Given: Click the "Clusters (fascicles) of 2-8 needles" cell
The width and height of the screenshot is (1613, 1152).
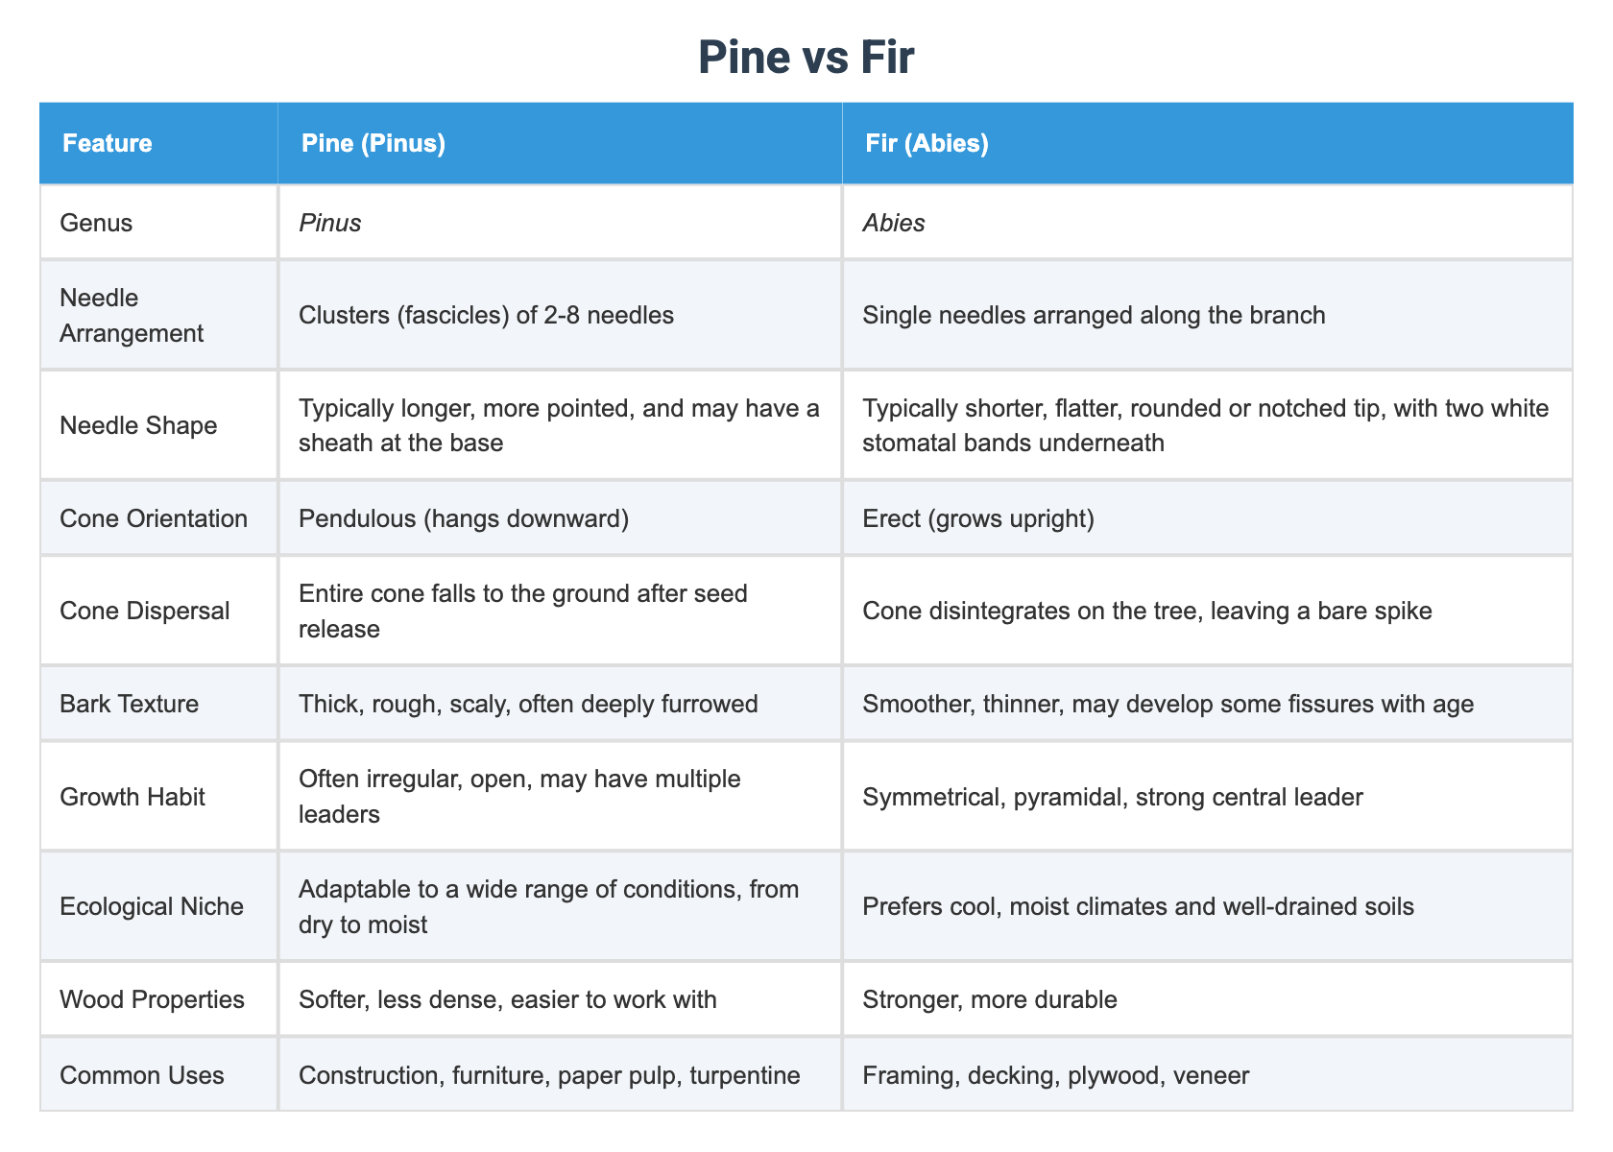Looking at the screenshot, I should click(x=486, y=315).
